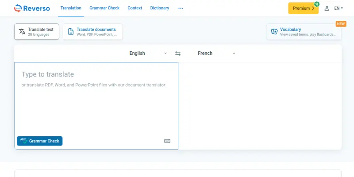Open the Vocabulary card
Screen dimensions: 354x177
(x=304, y=31)
